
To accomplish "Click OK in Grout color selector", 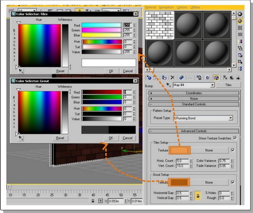I will click(111, 138).
